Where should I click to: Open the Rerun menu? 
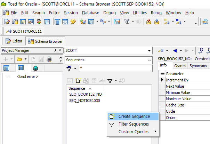[156, 13]
